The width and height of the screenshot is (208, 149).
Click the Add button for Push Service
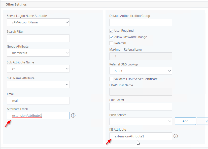coord(185,121)
